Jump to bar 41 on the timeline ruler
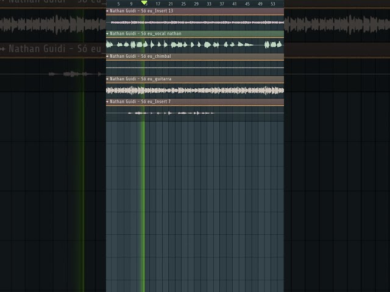 coord(235,4)
